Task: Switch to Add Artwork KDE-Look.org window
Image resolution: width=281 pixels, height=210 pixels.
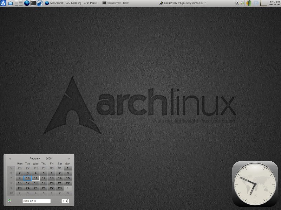Action: [x=72, y=3]
